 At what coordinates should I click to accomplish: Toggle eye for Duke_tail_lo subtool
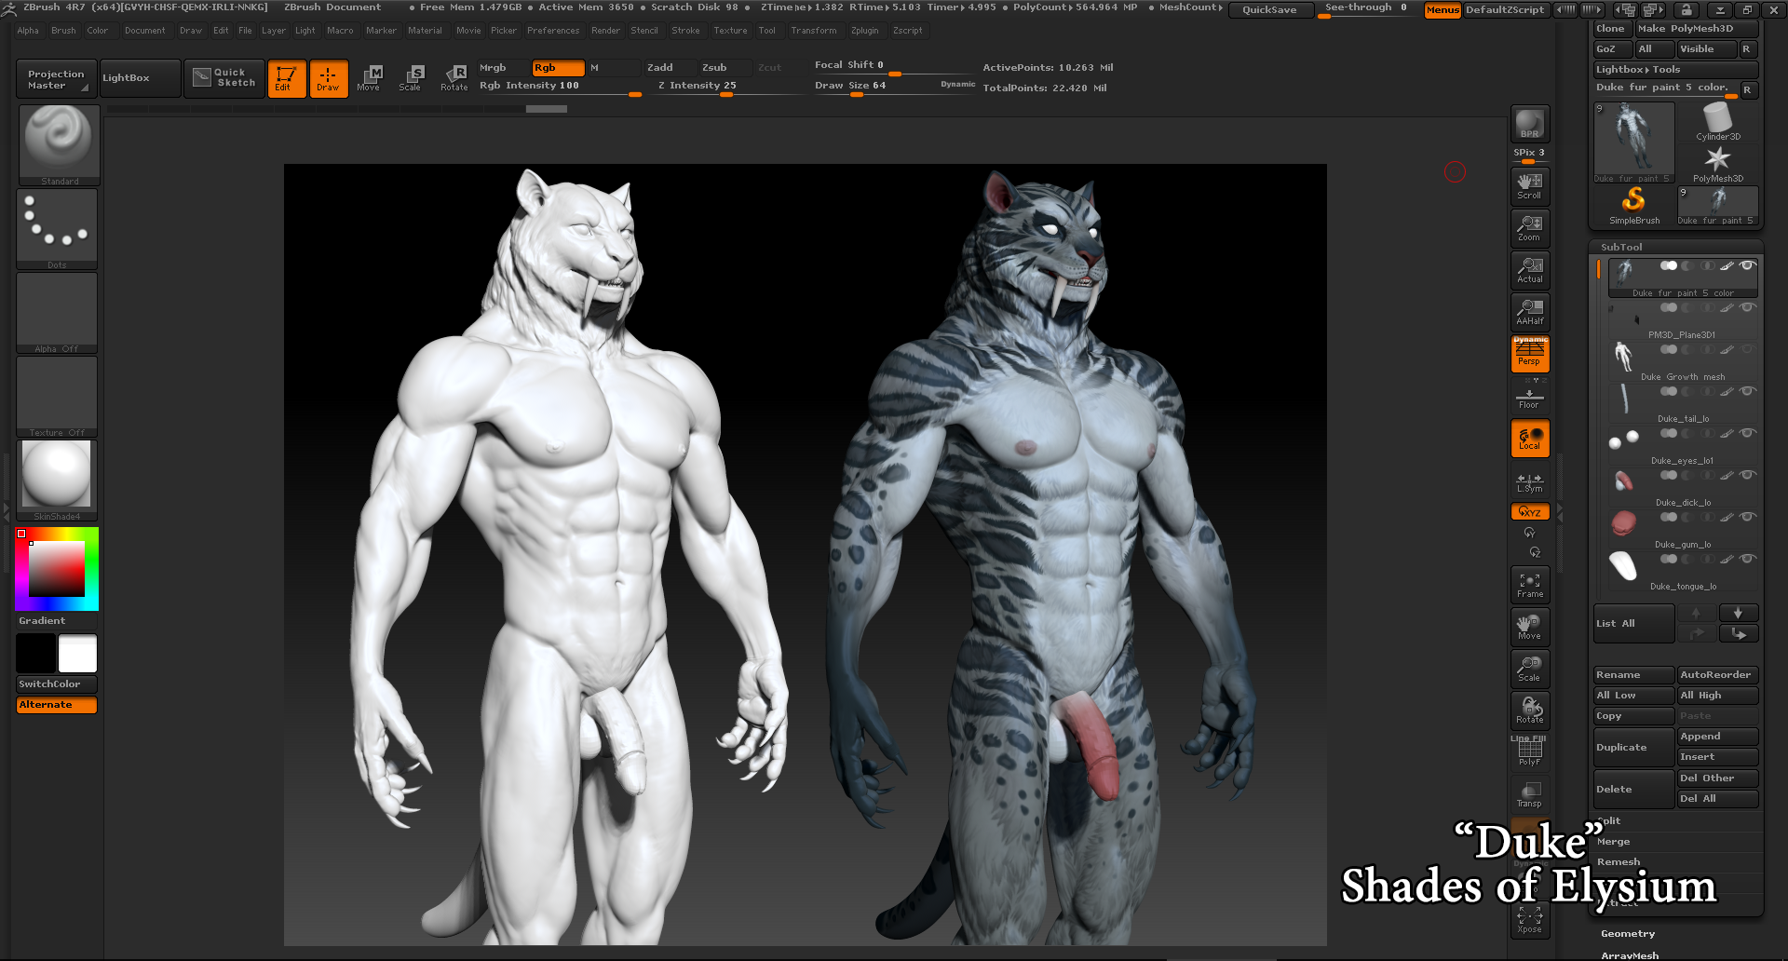click(x=1748, y=391)
